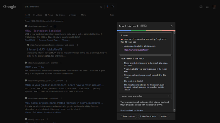
Task: Expand Learn more search tips row
Action: (145, 96)
